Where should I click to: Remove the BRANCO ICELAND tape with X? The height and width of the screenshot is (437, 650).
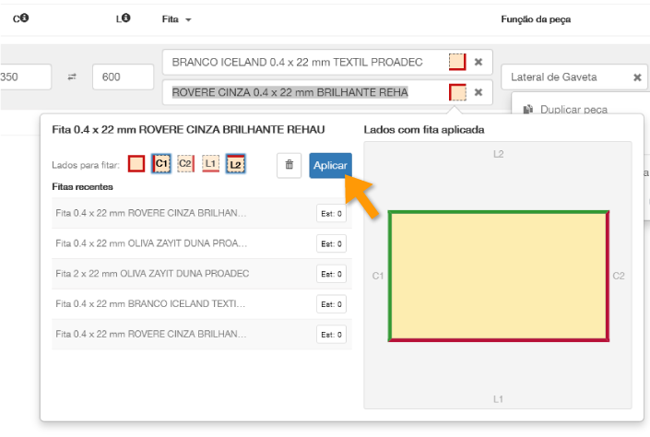pyautogui.click(x=479, y=62)
